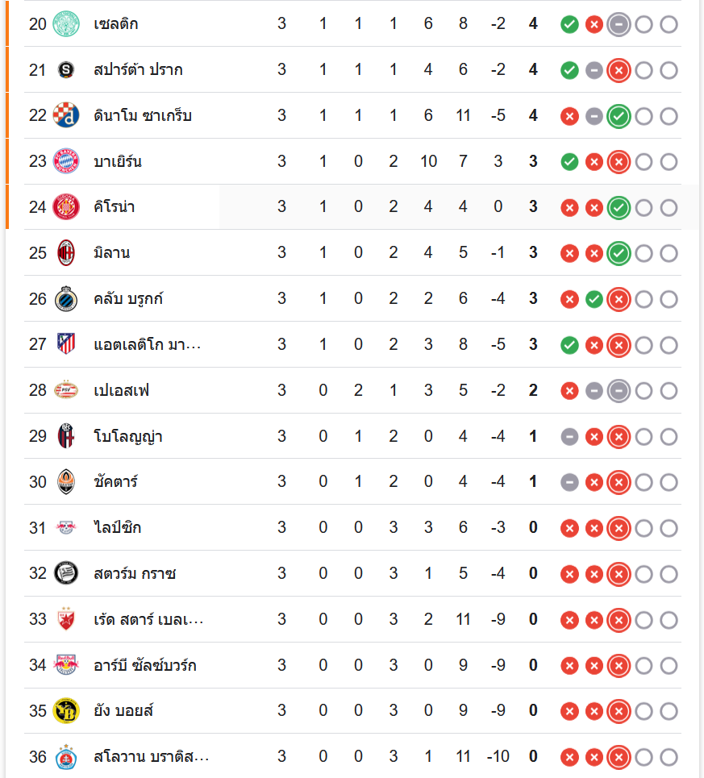Click the Young Boys yellow-black logo
This screenshot has height=778, width=704.
(66, 711)
